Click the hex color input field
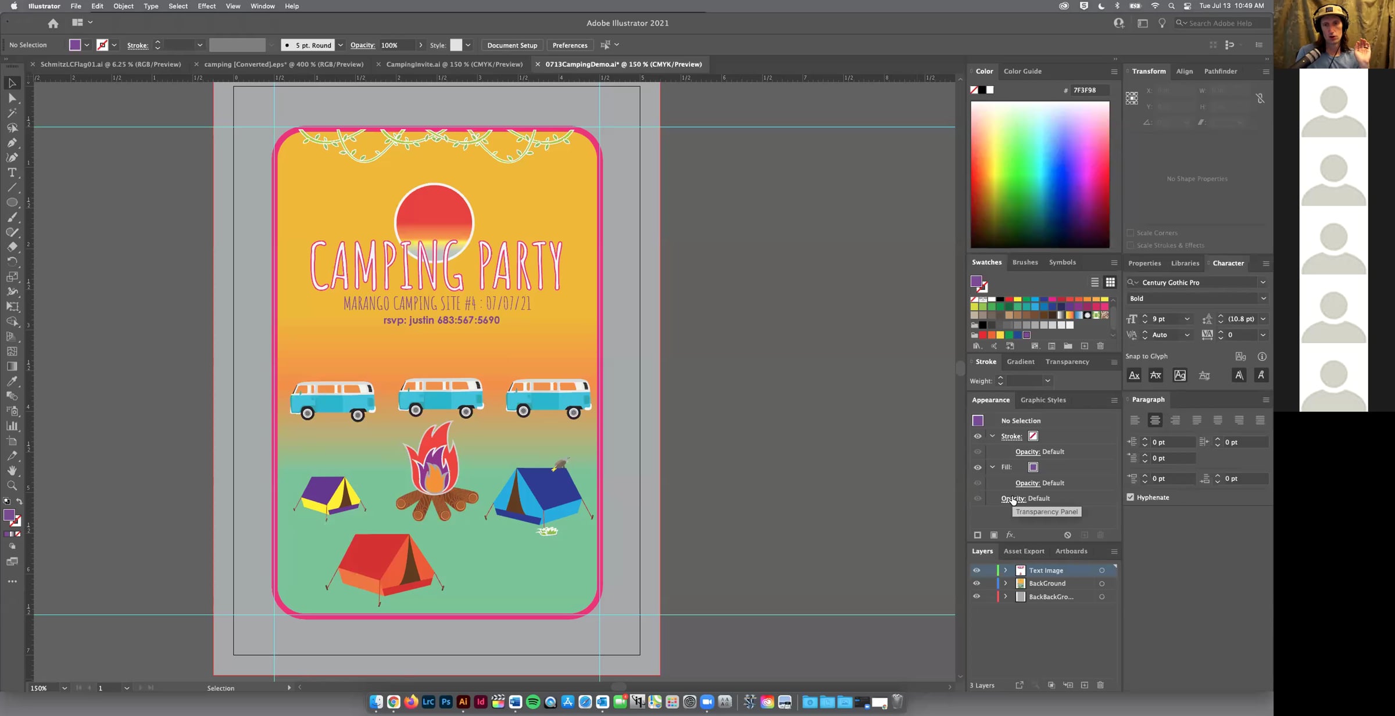This screenshot has width=1395, height=716. [1089, 90]
